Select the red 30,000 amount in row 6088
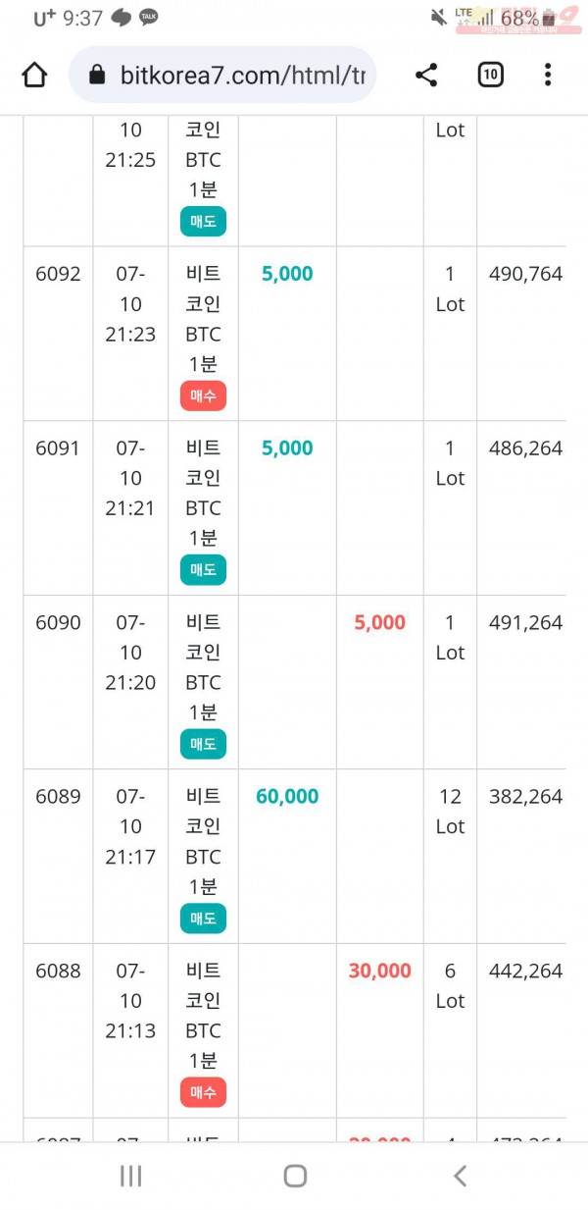The width and height of the screenshot is (588, 1210). coord(380,972)
